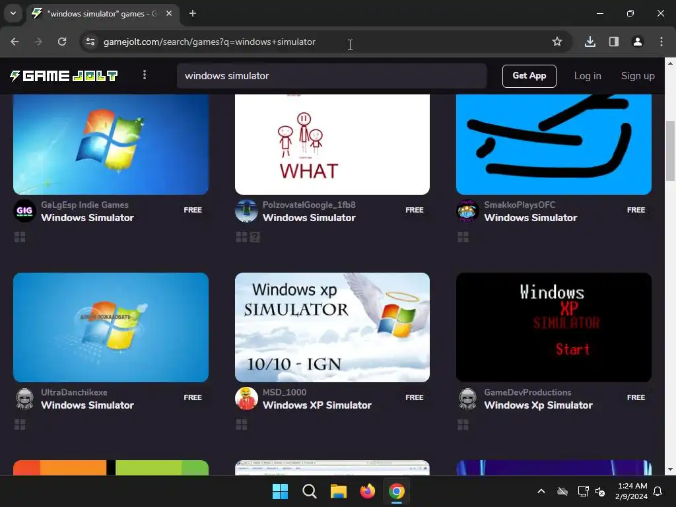Image resolution: width=676 pixels, height=507 pixels.
Task: Open the Windows Start menu
Action: tap(280, 491)
